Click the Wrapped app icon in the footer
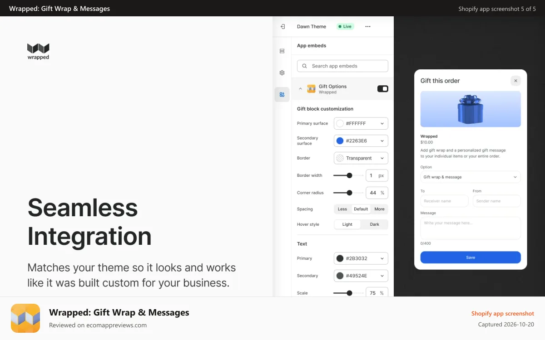The width and height of the screenshot is (545, 340). coord(25,318)
